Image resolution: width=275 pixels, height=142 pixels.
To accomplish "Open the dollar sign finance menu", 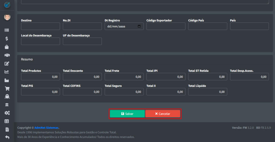I will (x=7, y=39).
